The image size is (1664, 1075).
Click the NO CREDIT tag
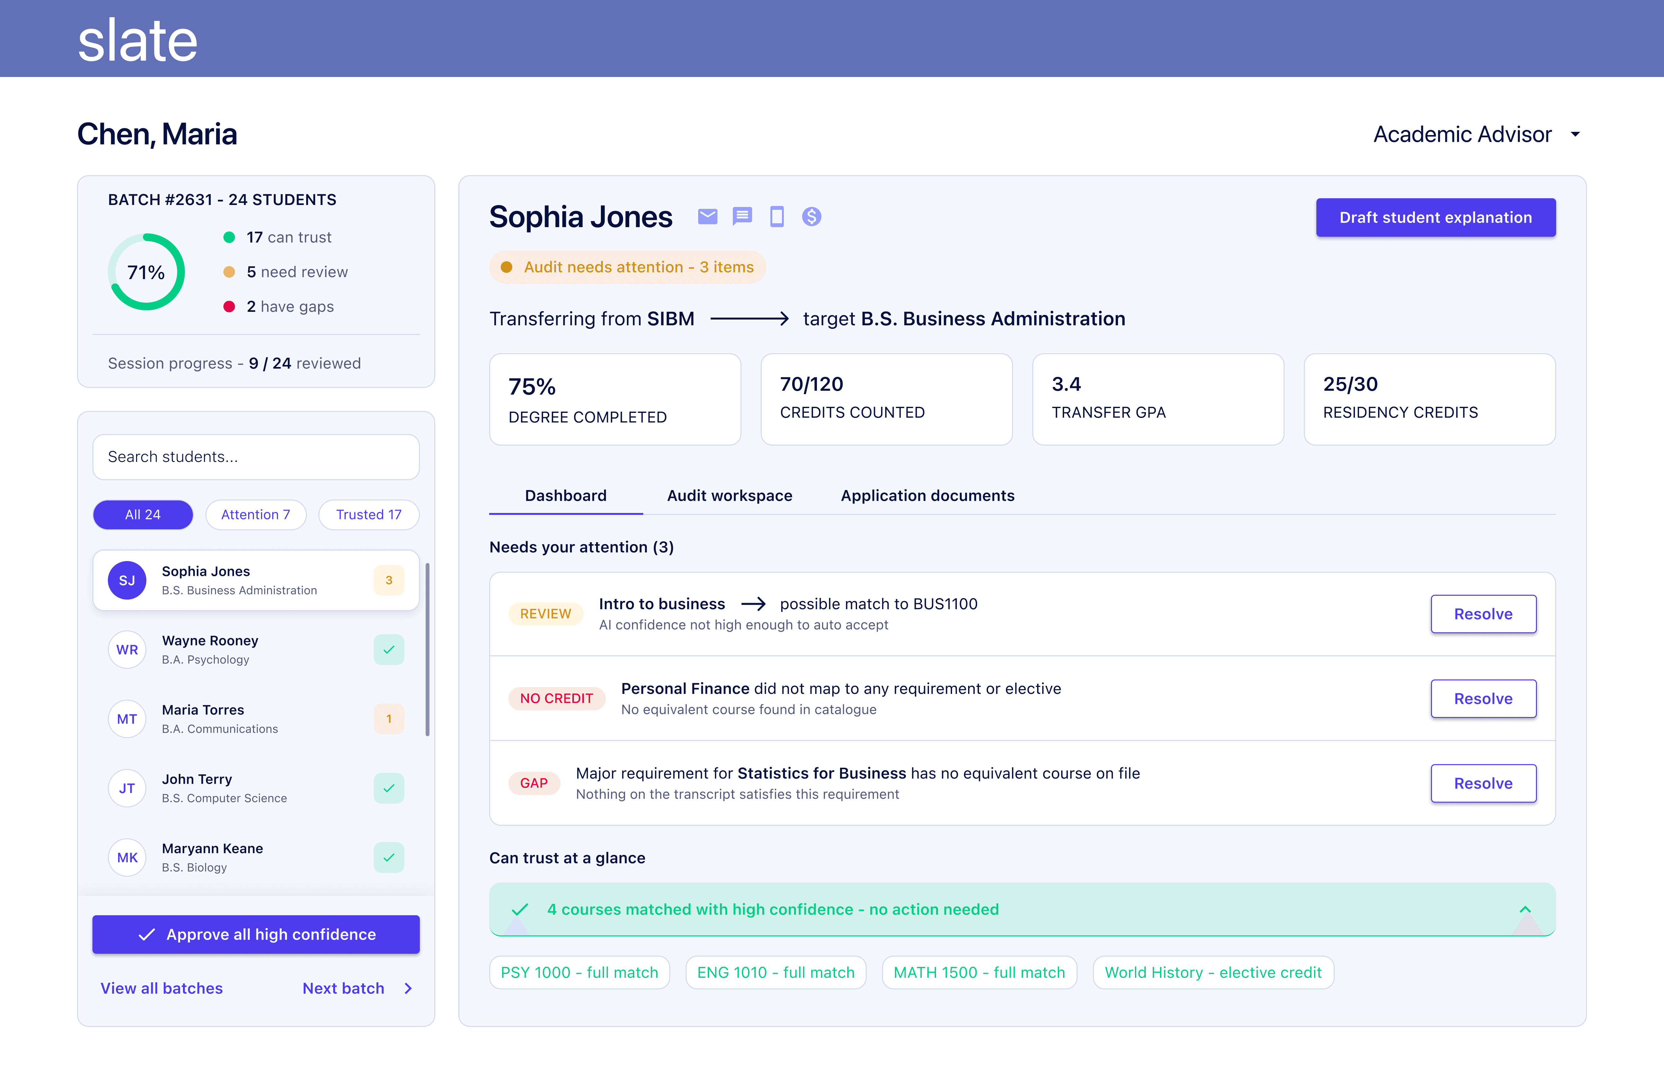[557, 699]
